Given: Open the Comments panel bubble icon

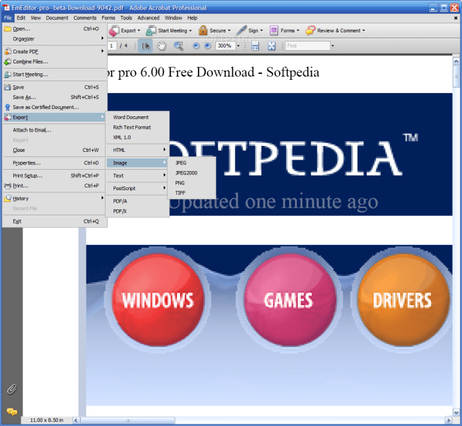Looking at the screenshot, I should [x=12, y=411].
